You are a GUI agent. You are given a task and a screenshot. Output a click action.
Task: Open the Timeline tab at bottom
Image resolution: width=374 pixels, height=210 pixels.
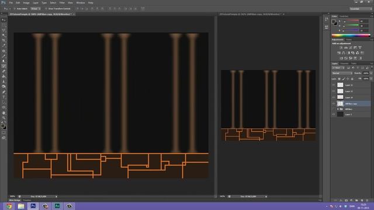[x=27, y=201]
